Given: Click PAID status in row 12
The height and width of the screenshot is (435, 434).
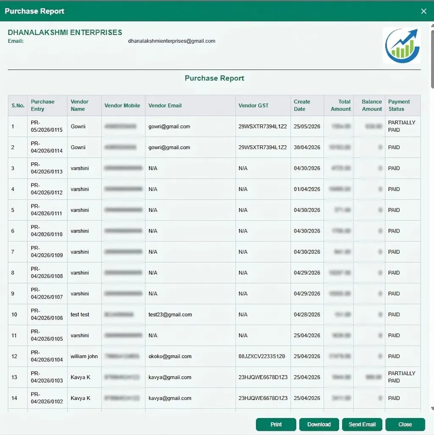Looking at the screenshot, I should tap(394, 356).
